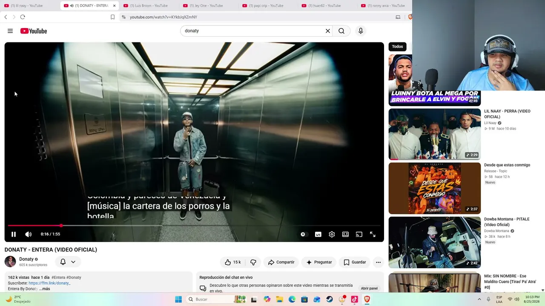Image resolution: width=545 pixels, height=306 pixels.
Task: Go back in browser history
Action: pyautogui.click(x=6, y=17)
